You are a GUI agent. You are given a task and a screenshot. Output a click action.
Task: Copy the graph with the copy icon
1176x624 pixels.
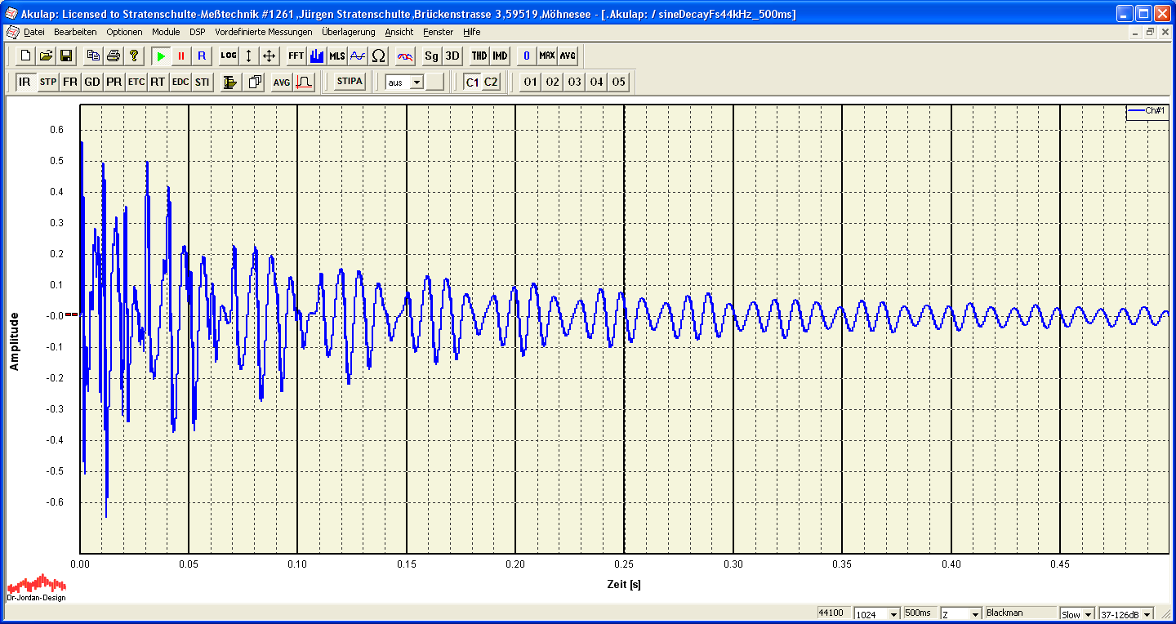coord(94,56)
